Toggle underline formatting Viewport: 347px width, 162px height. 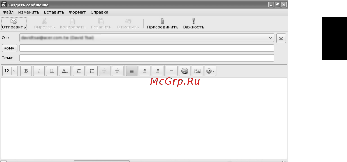click(x=52, y=71)
